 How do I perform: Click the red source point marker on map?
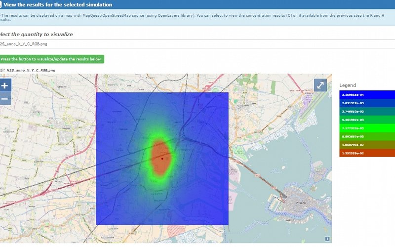coord(162,159)
